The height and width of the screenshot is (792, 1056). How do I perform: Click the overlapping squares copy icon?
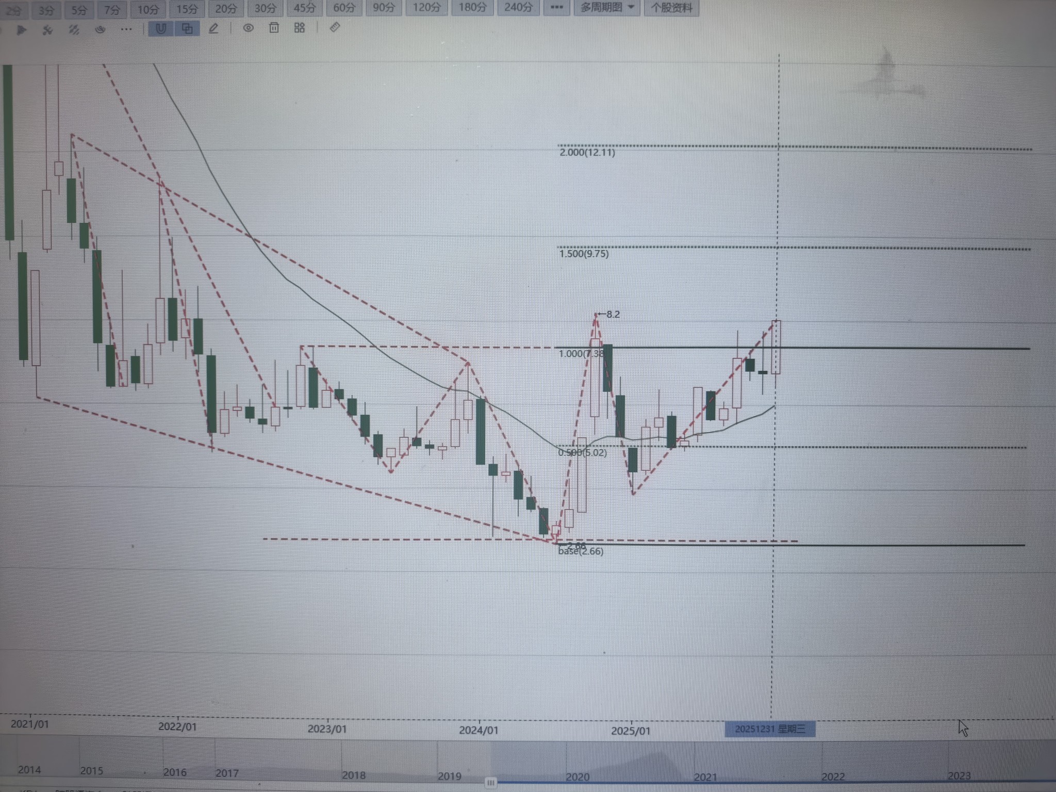click(187, 29)
